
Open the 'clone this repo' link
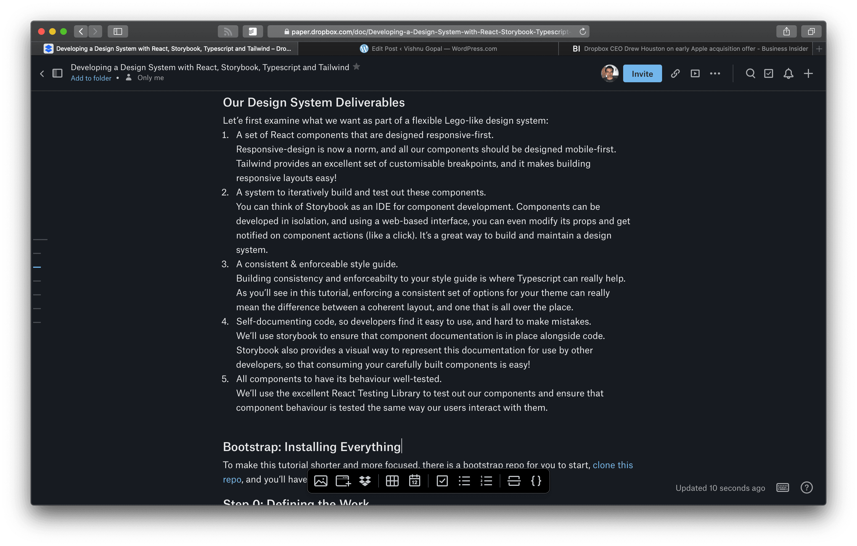click(612, 465)
